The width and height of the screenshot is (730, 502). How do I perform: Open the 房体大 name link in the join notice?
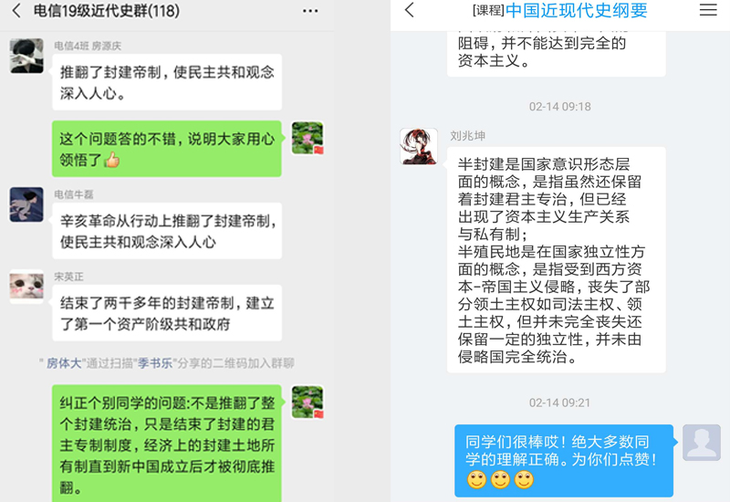64,363
